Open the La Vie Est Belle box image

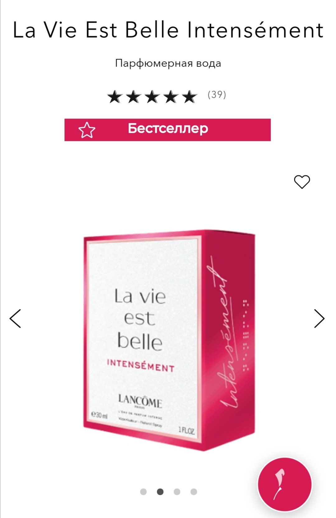169,340
